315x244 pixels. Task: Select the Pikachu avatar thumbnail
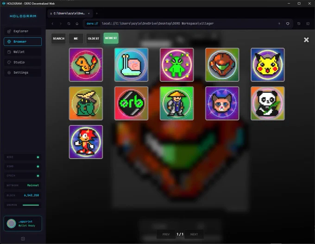tap(268, 65)
